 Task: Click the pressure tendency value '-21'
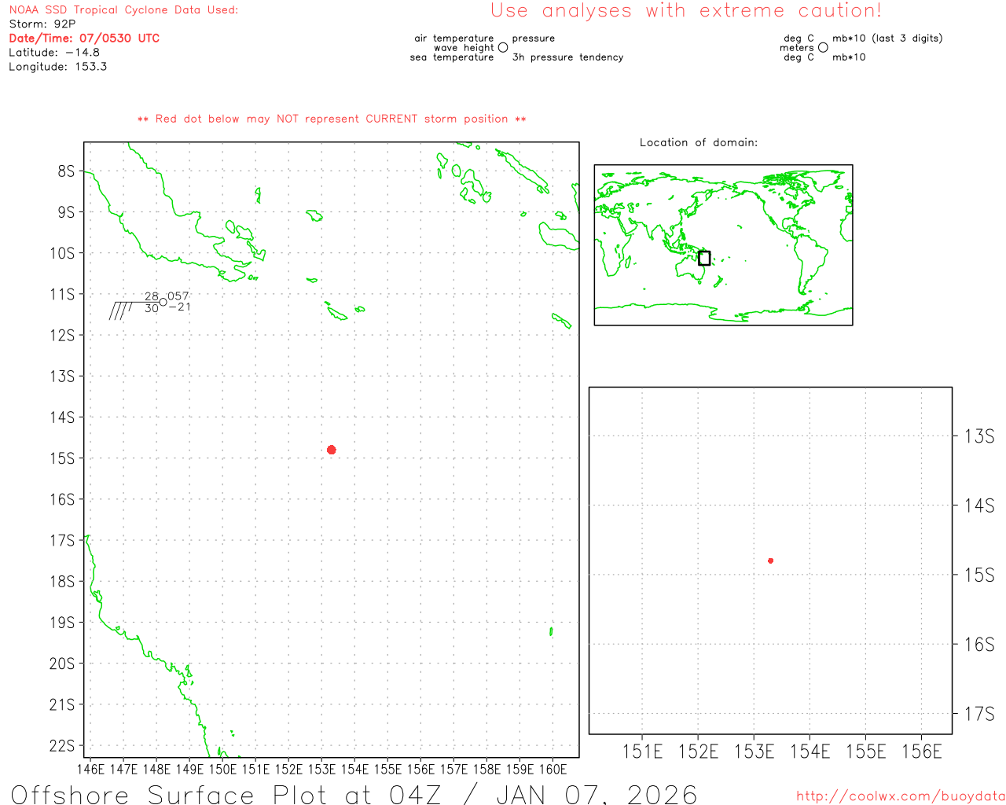click(x=179, y=307)
